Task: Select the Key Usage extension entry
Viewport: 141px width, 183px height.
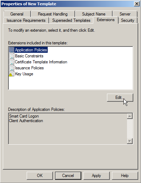Action: [24, 74]
